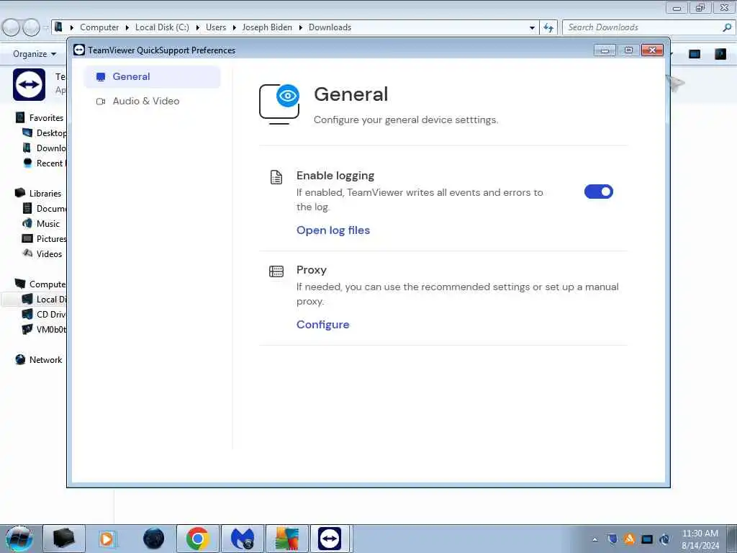Click the Explorer refresh address button
This screenshot has width=737, height=553.
(x=548, y=27)
